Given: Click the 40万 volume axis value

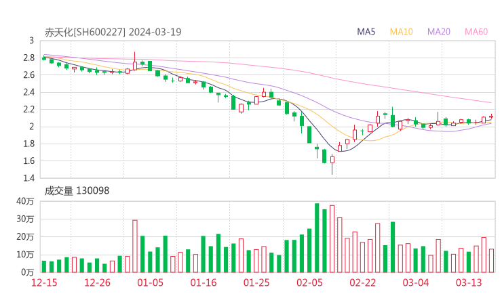Looking at the screenshot, I should (x=25, y=201).
